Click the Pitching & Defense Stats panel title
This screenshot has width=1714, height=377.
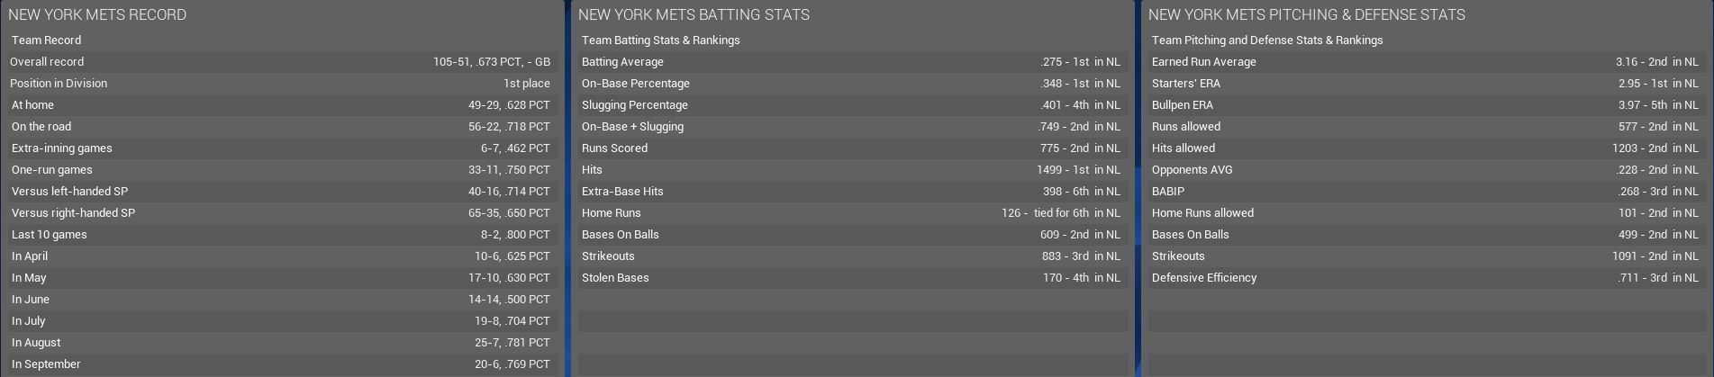pos(1307,14)
